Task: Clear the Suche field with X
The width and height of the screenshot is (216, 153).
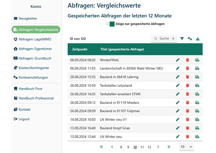Action: tap(173, 38)
